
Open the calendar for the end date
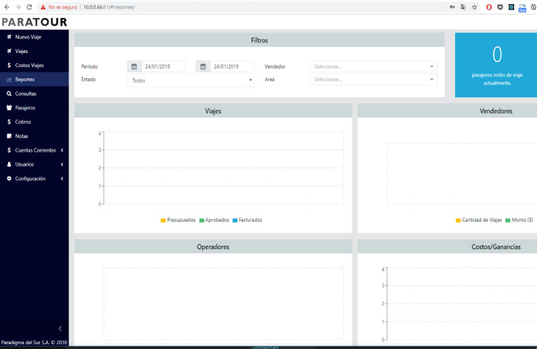(203, 66)
